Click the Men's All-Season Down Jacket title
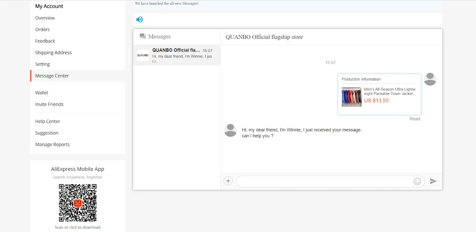 coord(390,91)
